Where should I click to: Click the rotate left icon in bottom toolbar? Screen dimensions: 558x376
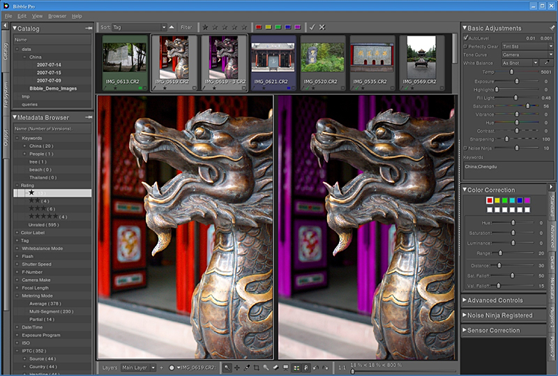[317, 367]
